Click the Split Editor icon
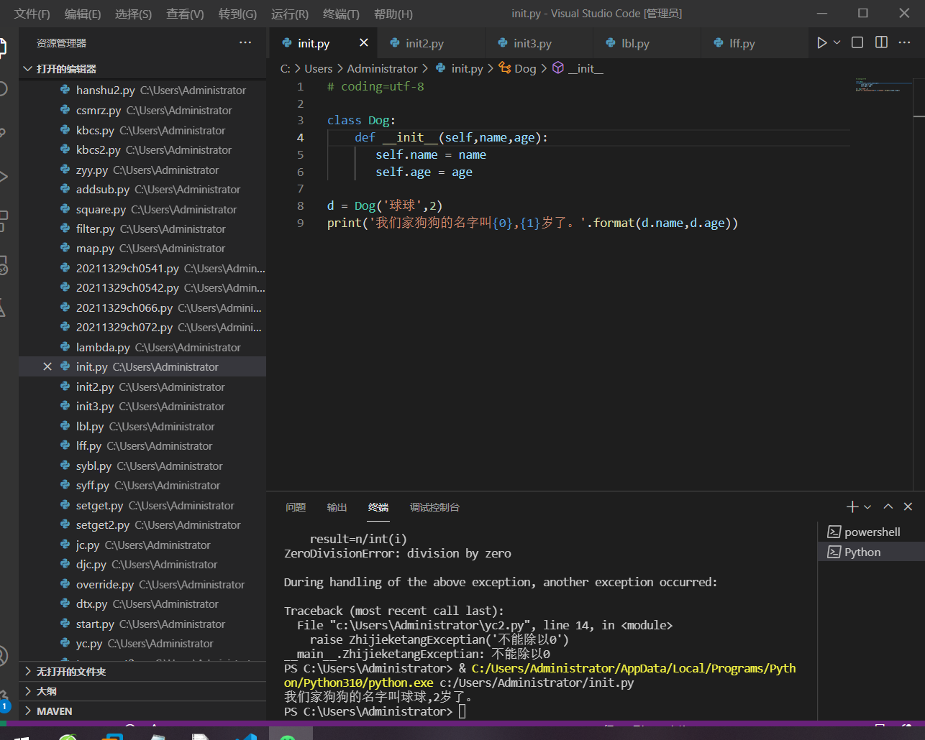 click(x=881, y=43)
